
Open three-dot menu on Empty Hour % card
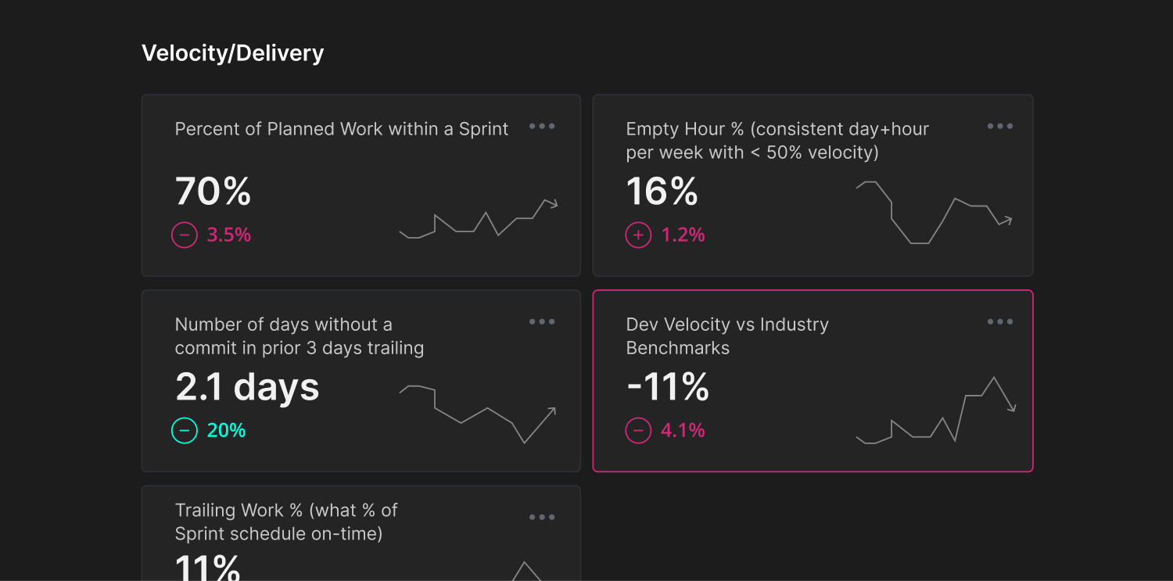(999, 127)
